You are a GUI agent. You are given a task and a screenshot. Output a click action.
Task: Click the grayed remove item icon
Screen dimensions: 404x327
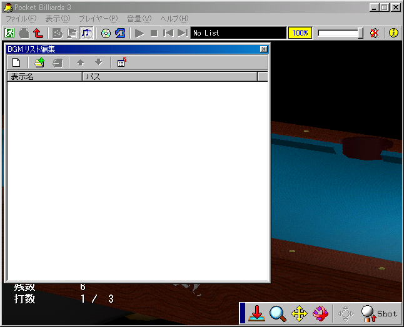[58, 62]
